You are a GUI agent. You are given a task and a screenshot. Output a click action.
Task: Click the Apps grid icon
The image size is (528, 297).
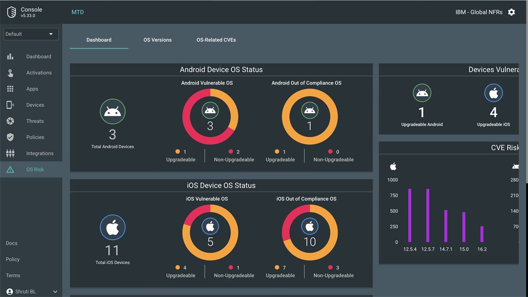point(10,89)
